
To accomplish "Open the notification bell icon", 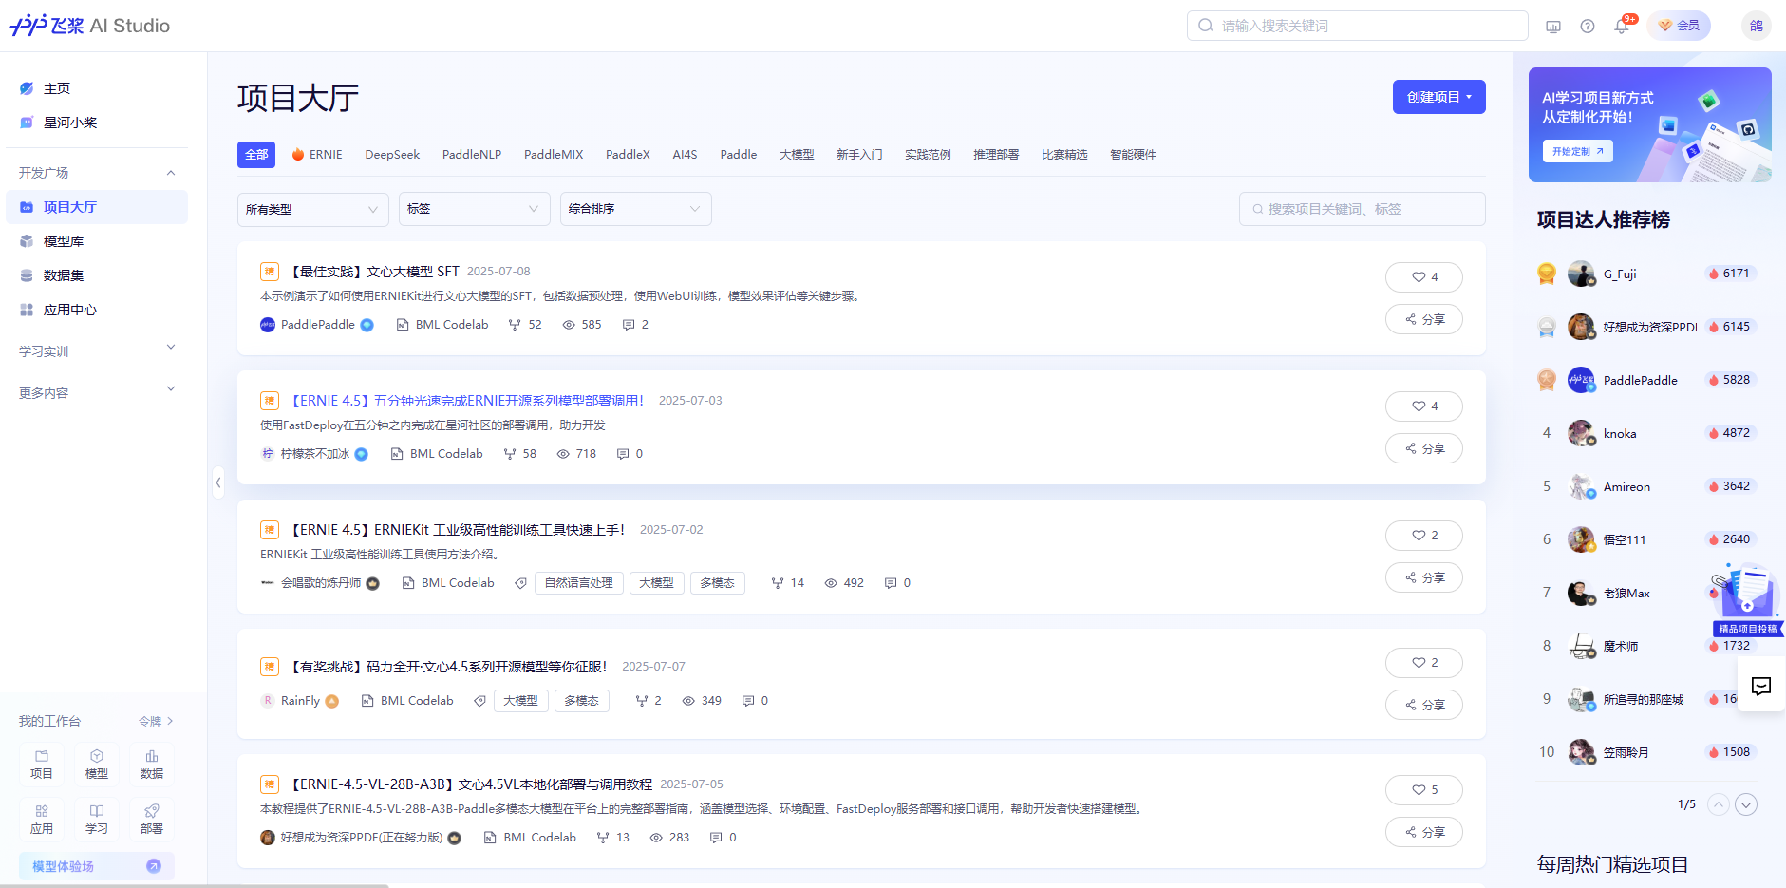I will (x=1622, y=26).
